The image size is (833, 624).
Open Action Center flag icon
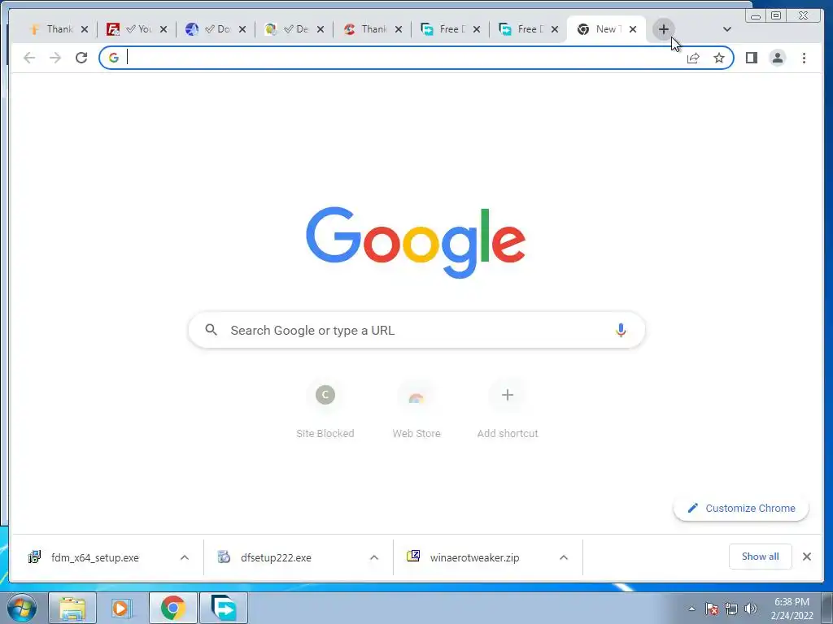tap(712, 609)
